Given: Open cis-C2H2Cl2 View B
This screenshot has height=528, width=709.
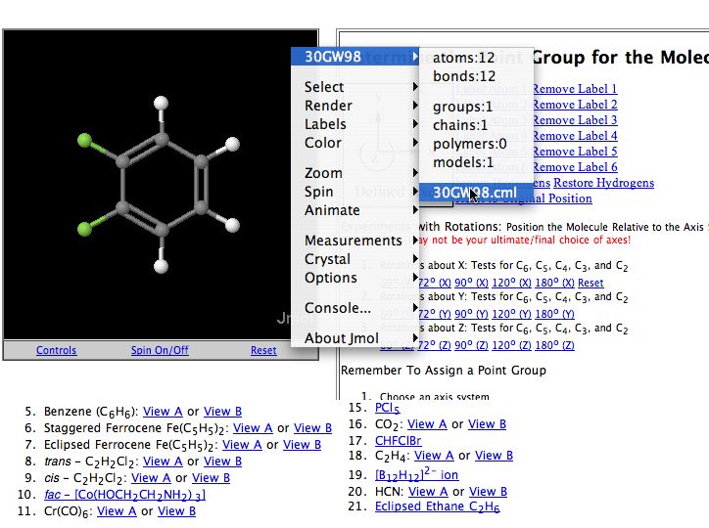Looking at the screenshot, I should 211,478.
